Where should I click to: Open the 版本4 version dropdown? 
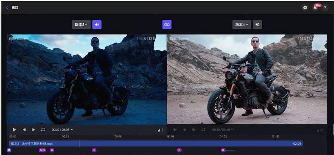242,24
